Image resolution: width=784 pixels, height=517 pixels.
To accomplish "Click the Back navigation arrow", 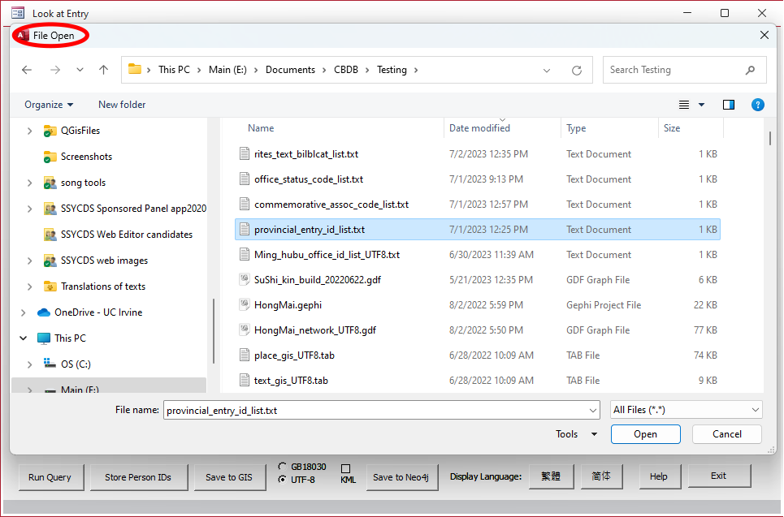I will pos(27,71).
